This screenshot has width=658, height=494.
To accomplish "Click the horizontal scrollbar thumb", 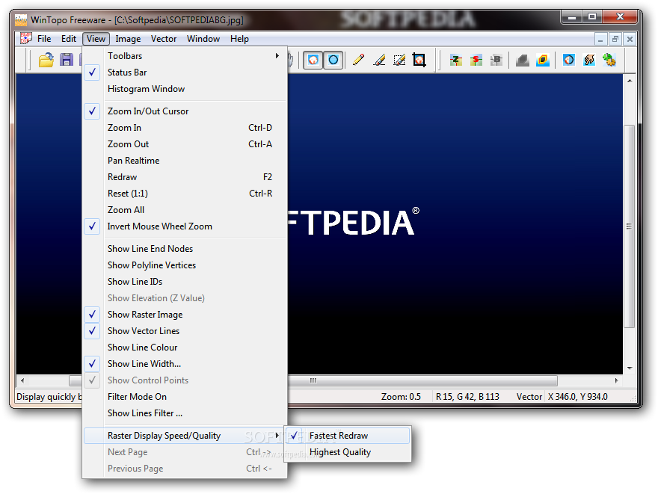I will (313, 380).
